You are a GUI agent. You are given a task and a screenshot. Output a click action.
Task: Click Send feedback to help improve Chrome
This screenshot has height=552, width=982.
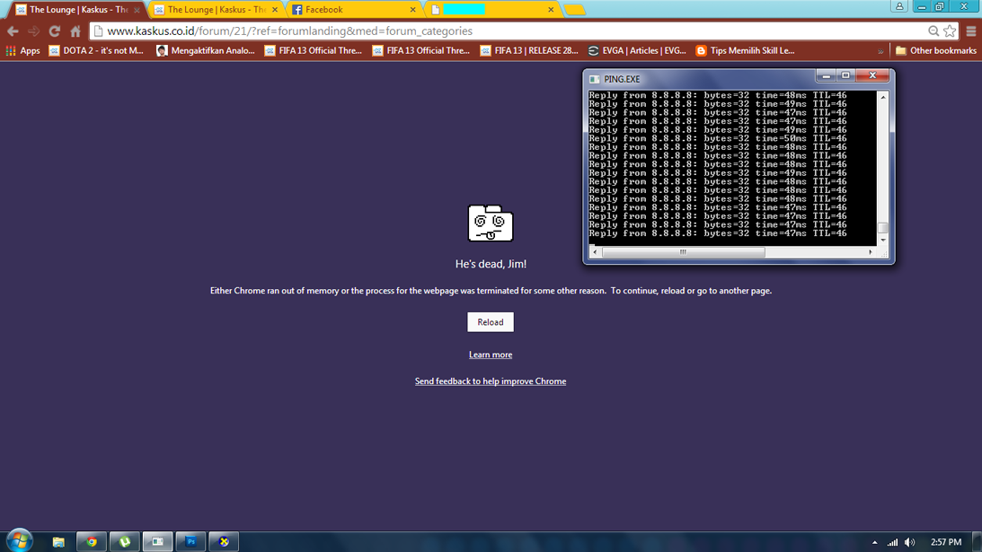click(x=491, y=381)
